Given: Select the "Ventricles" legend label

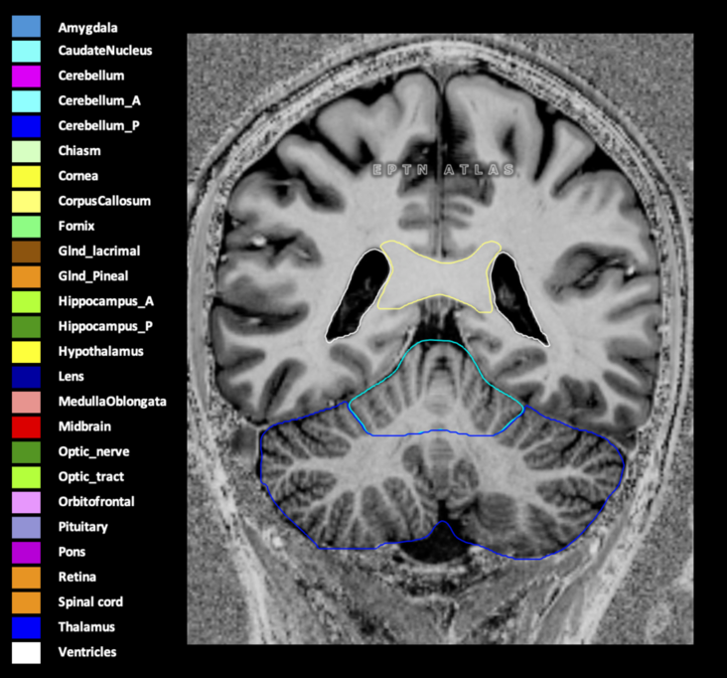Looking at the screenshot, I should tap(87, 651).
